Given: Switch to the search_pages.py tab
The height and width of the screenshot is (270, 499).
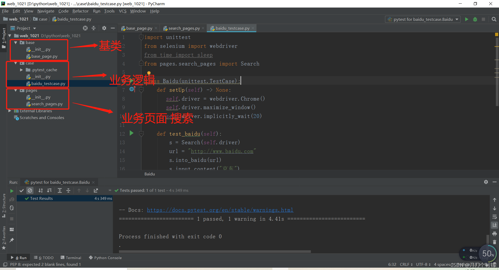Looking at the screenshot, I should [x=183, y=28].
